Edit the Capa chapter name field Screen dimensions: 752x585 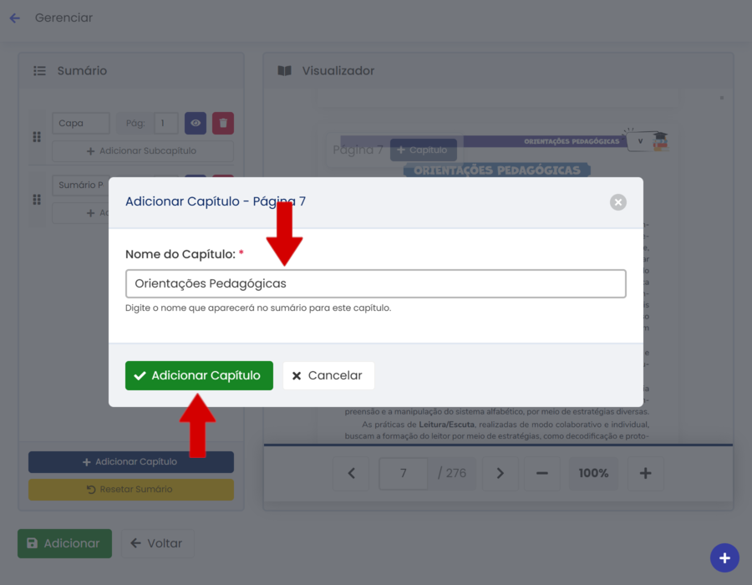pos(80,123)
